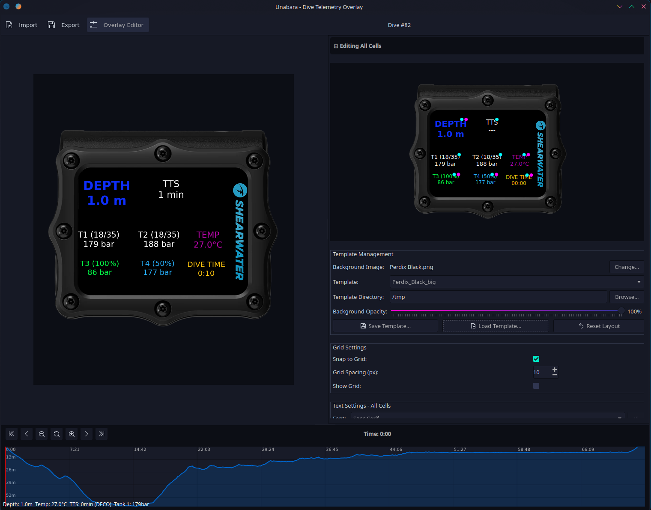Enable Show Grid

tap(536, 385)
